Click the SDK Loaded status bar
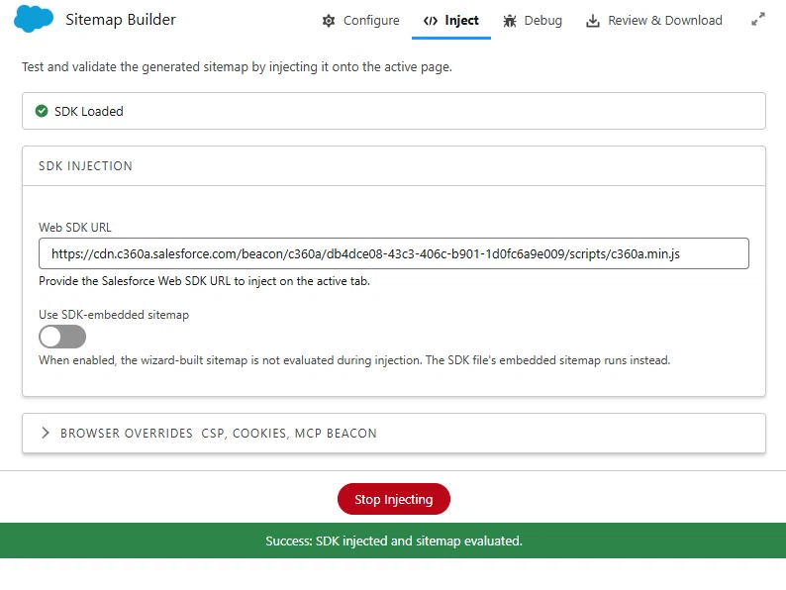Screen dimensions: 786x590 [394, 111]
